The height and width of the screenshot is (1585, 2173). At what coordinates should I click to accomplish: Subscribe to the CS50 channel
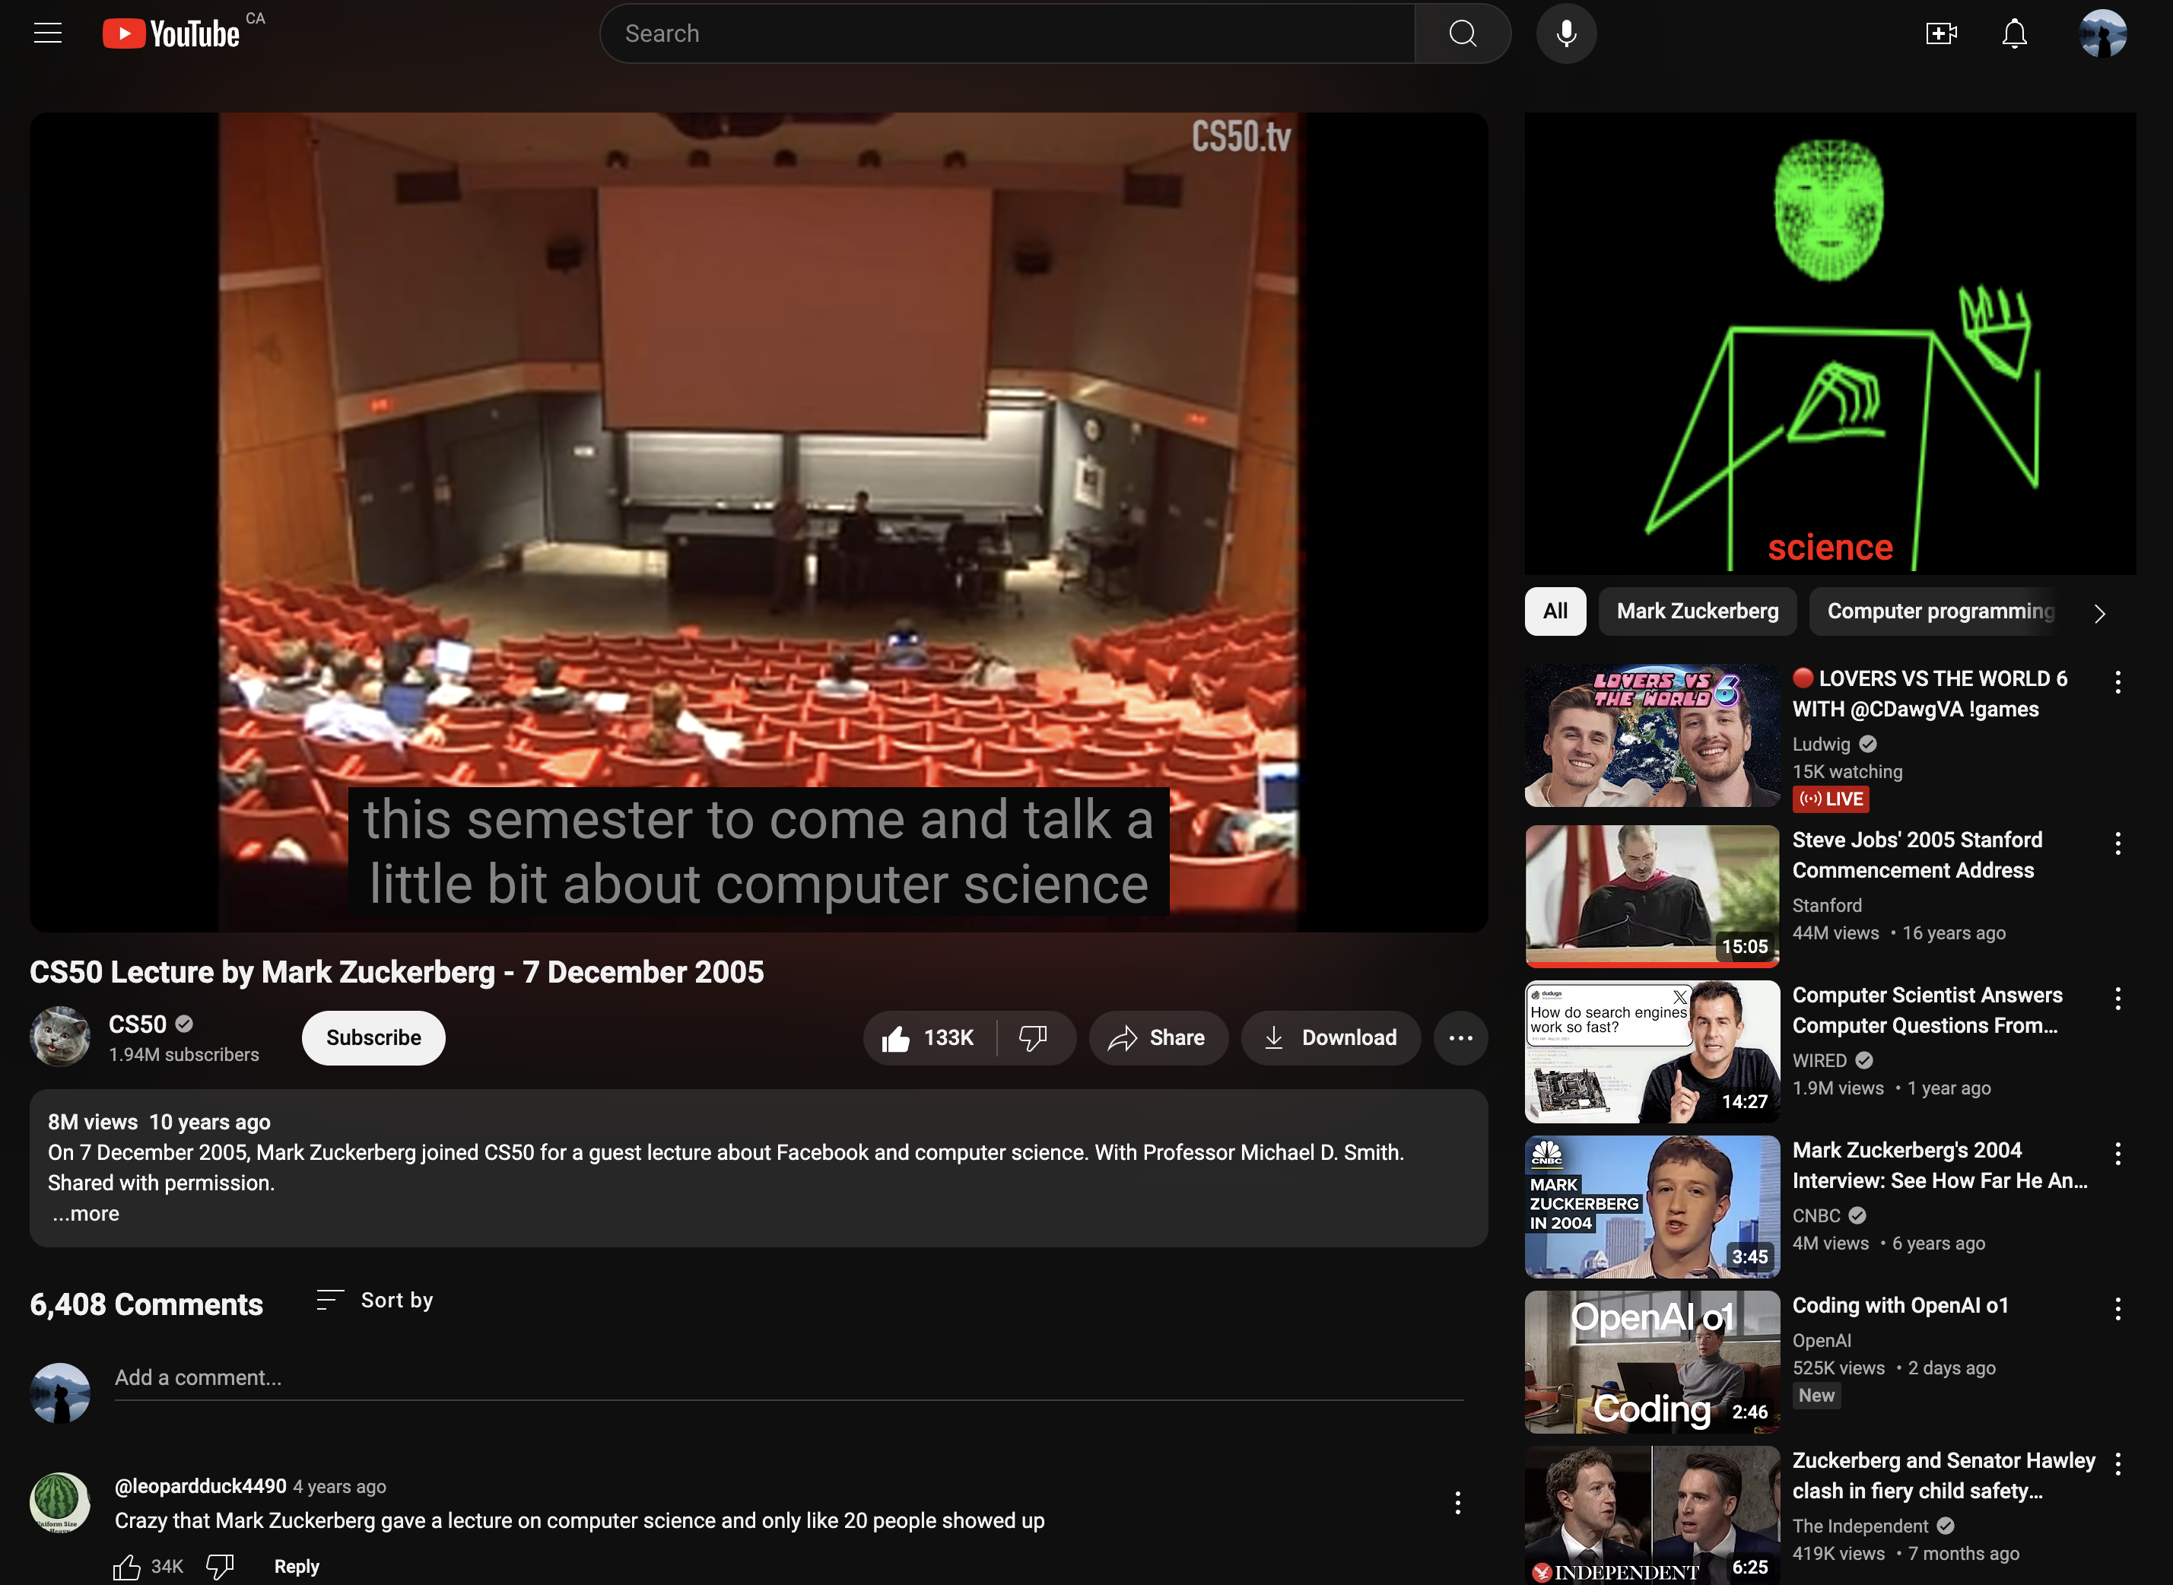[373, 1038]
